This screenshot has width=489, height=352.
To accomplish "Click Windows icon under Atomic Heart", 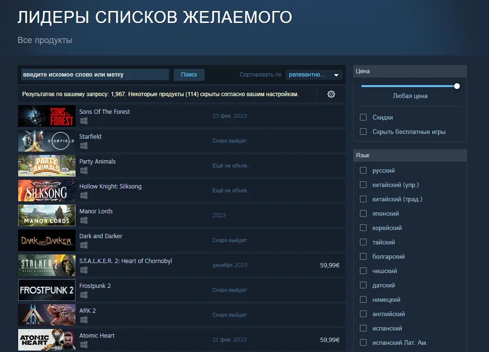I will [84, 345].
